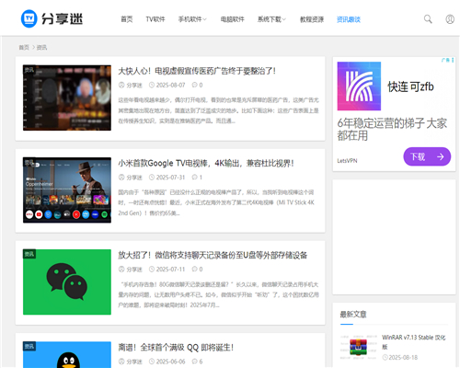Viewport: 460px width, 368px height.
Task: Click the 分享迷 TV logo icon
Action: 29,18
